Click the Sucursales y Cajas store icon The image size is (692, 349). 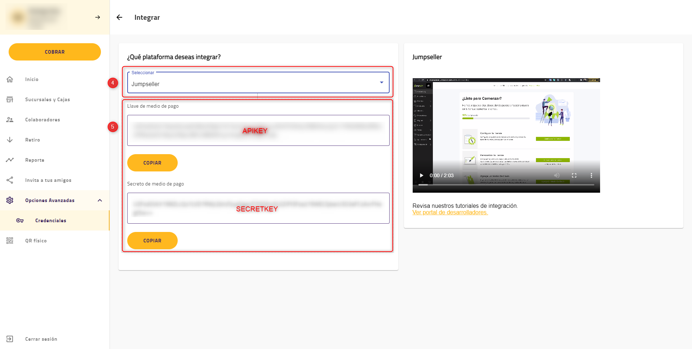[x=10, y=99]
